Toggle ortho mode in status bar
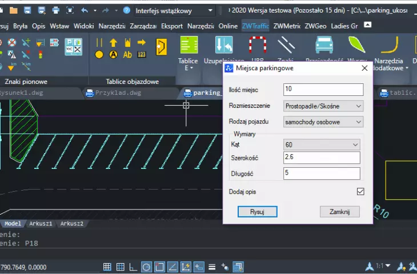 (x=133, y=267)
